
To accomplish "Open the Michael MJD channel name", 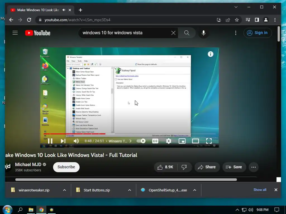I will tap(28, 164).
